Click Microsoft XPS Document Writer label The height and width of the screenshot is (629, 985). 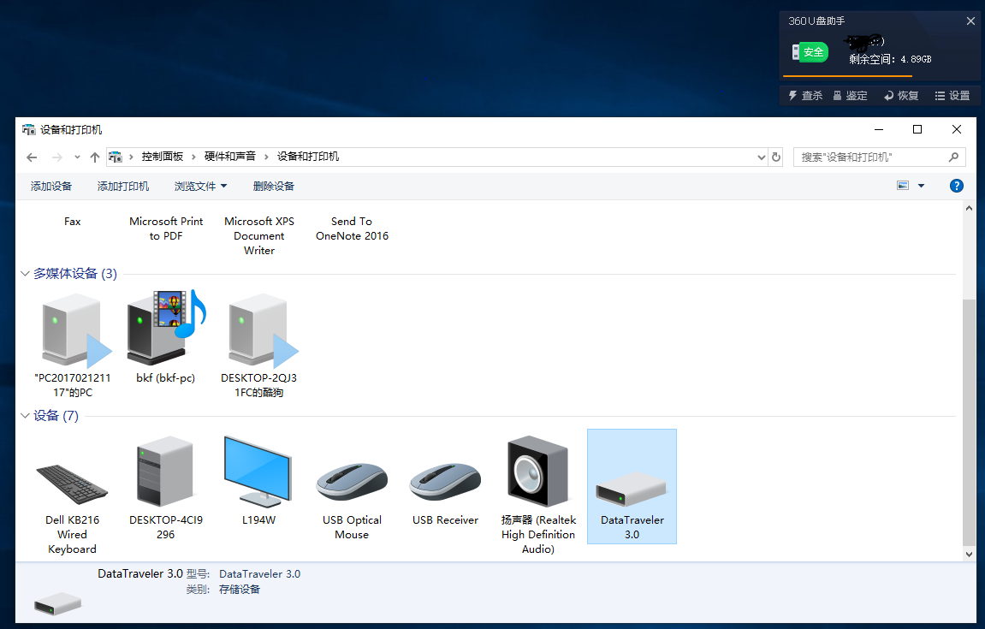pos(258,235)
